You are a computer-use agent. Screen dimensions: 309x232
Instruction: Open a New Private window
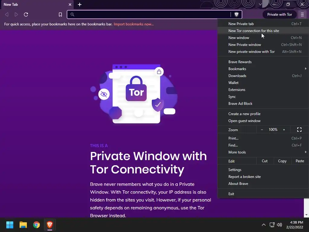(x=263, y=45)
